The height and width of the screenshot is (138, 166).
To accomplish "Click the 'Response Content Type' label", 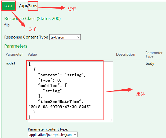I will pyautogui.click(x=26, y=37).
